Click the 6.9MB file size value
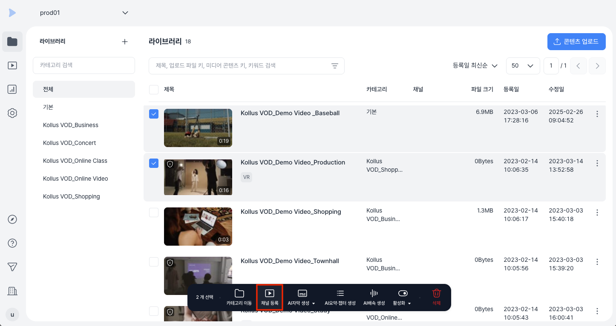This screenshot has height=326, width=616. [485, 112]
